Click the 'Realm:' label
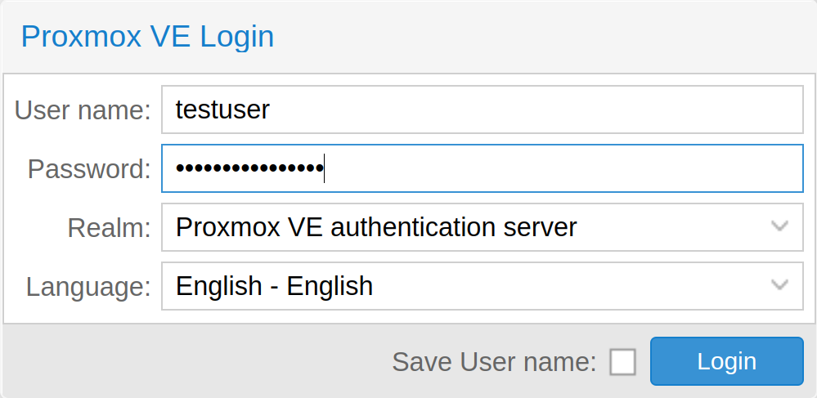 pyautogui.click(x=109, y=228)
